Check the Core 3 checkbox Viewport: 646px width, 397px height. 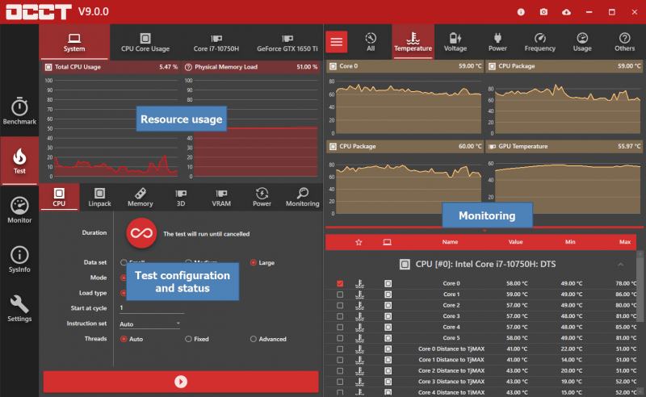340,316
